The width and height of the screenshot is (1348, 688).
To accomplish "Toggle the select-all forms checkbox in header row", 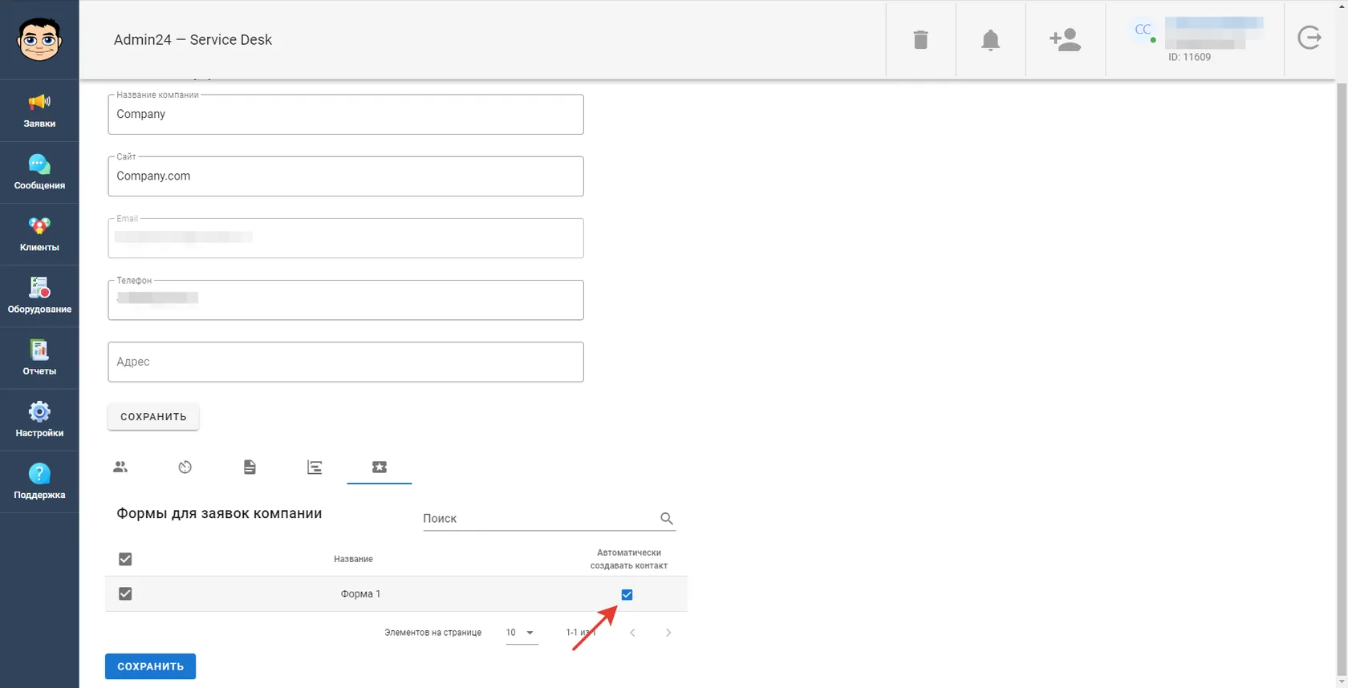I will coord(125,559).
